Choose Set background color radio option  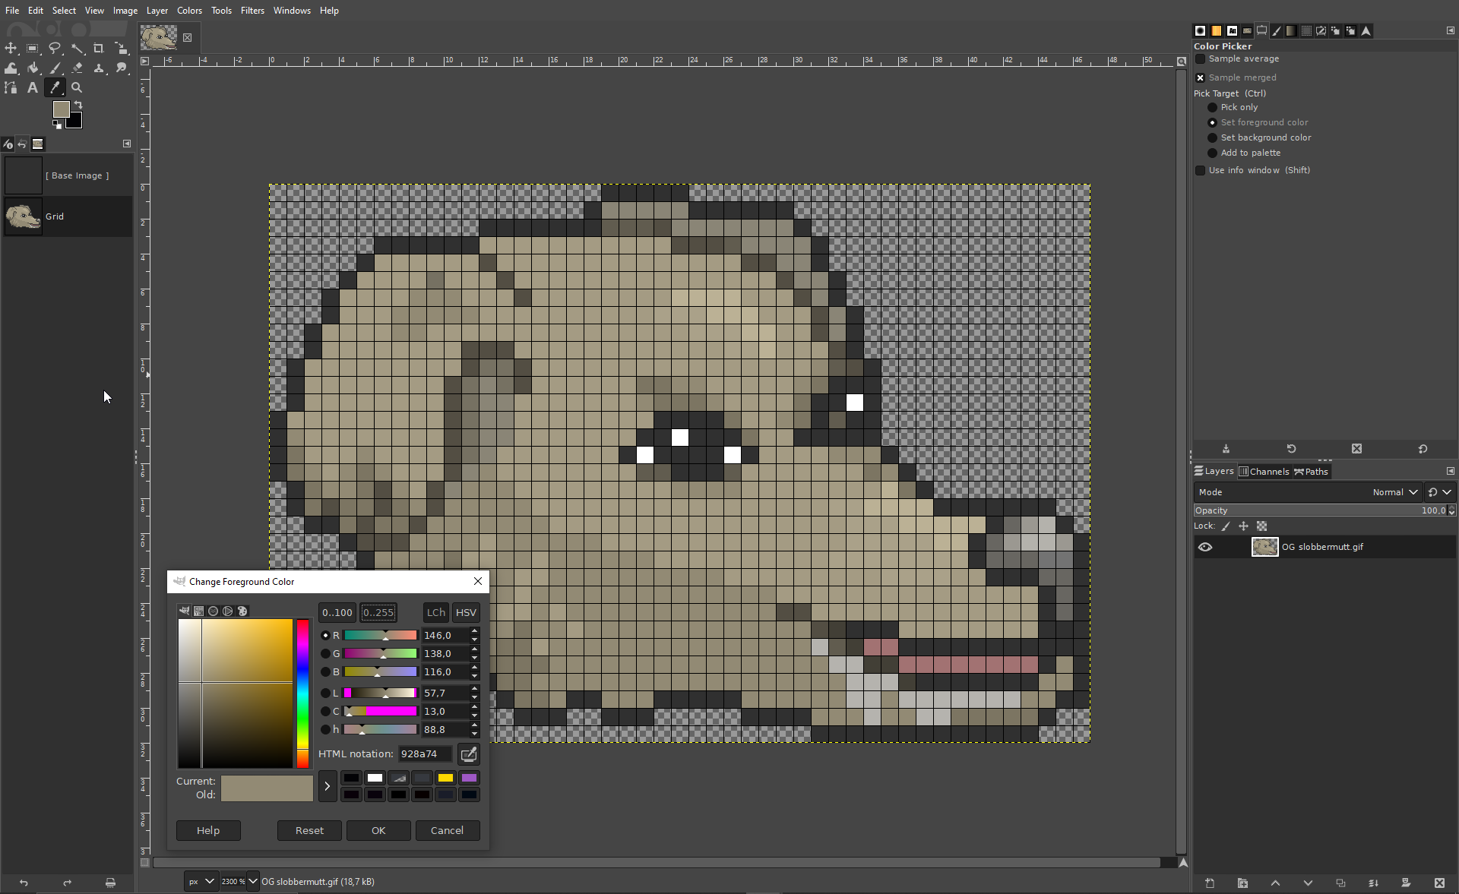click(x=1213, y=137)
